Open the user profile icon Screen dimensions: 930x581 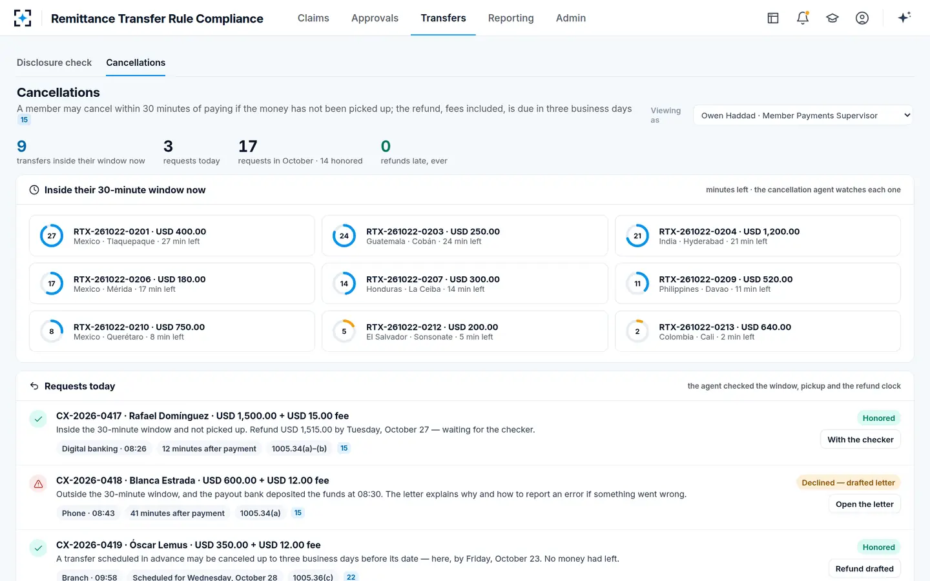[x=862, y=18]
